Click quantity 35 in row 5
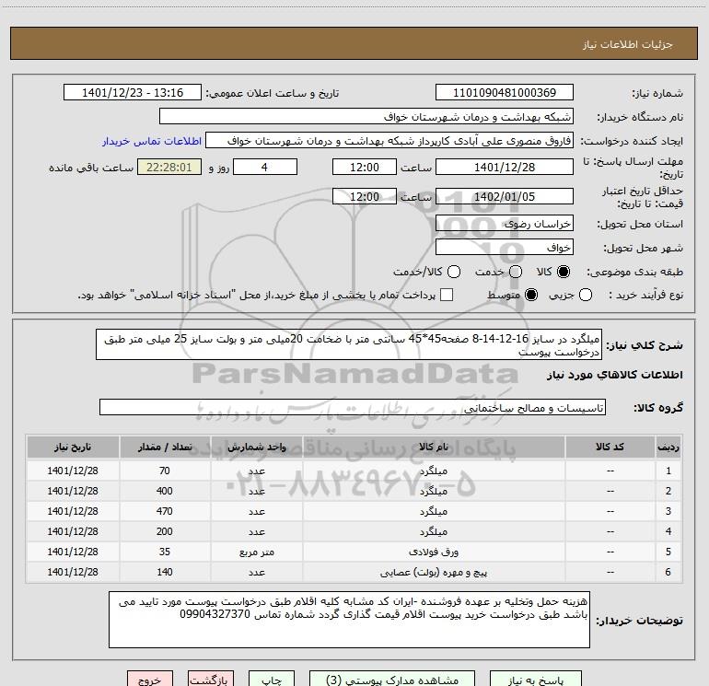The width and height of the screenshot is (709, 686). (165, 552)
